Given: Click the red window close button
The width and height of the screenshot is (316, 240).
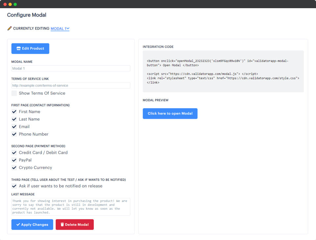Looking at the screenshot, I should 5,4.
